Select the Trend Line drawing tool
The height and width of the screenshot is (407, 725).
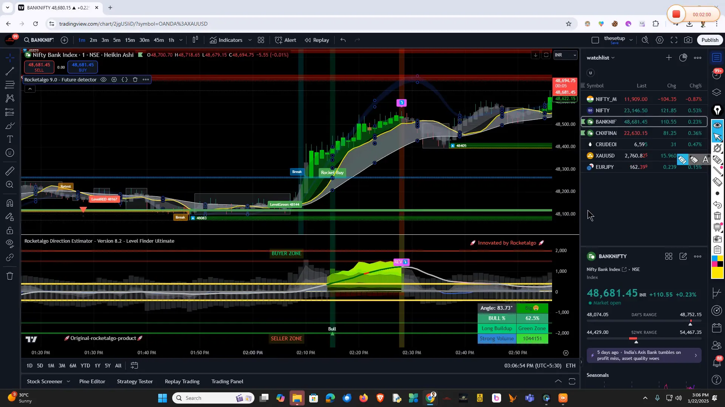[10, 72]
